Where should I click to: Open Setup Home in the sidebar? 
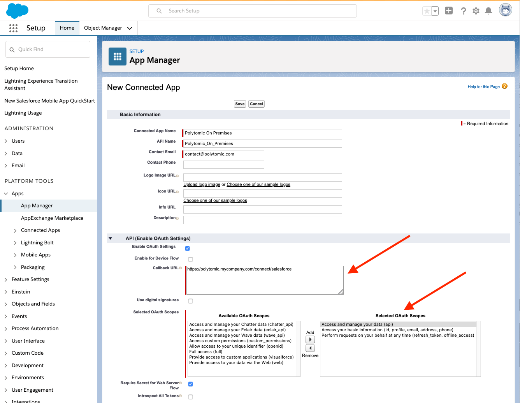(19, 69)
